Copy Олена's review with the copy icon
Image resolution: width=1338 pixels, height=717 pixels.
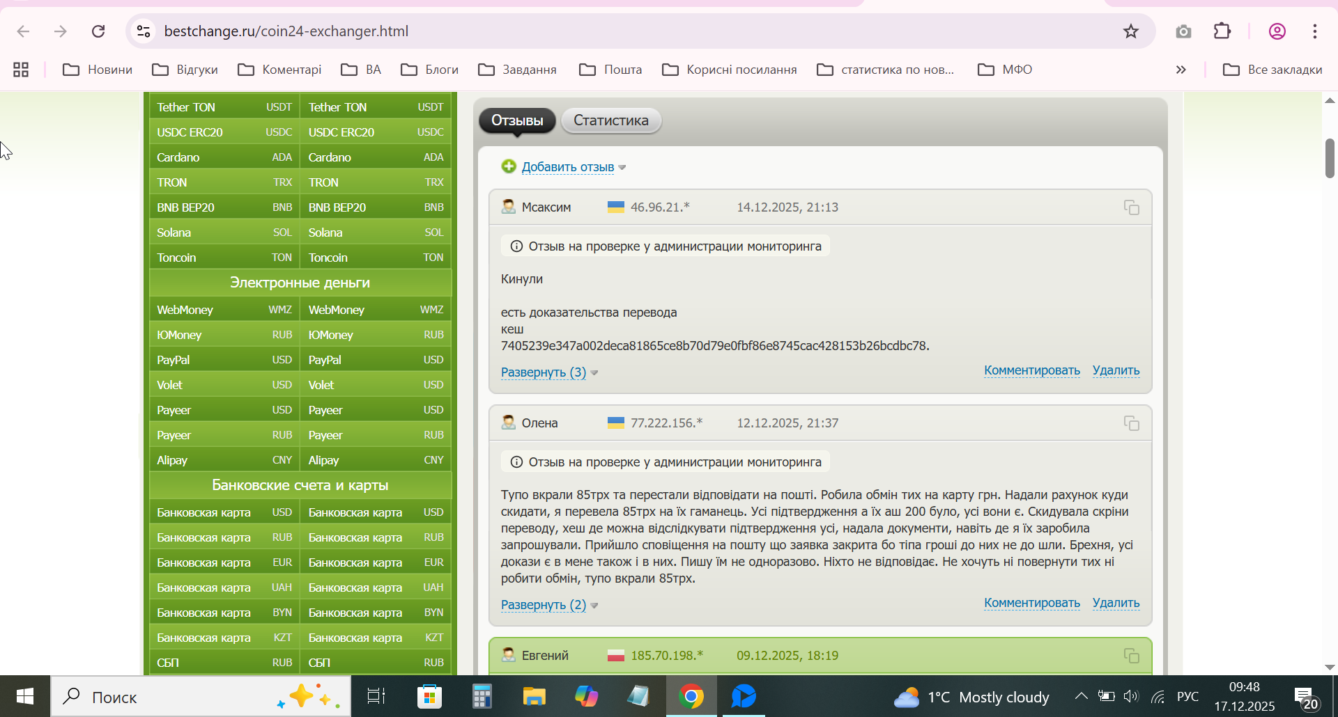(x=1131, y=423)
